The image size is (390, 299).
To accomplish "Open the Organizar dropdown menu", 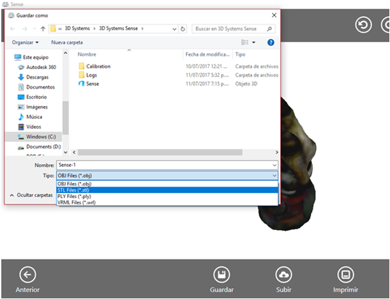I will (x=25, y=42).
